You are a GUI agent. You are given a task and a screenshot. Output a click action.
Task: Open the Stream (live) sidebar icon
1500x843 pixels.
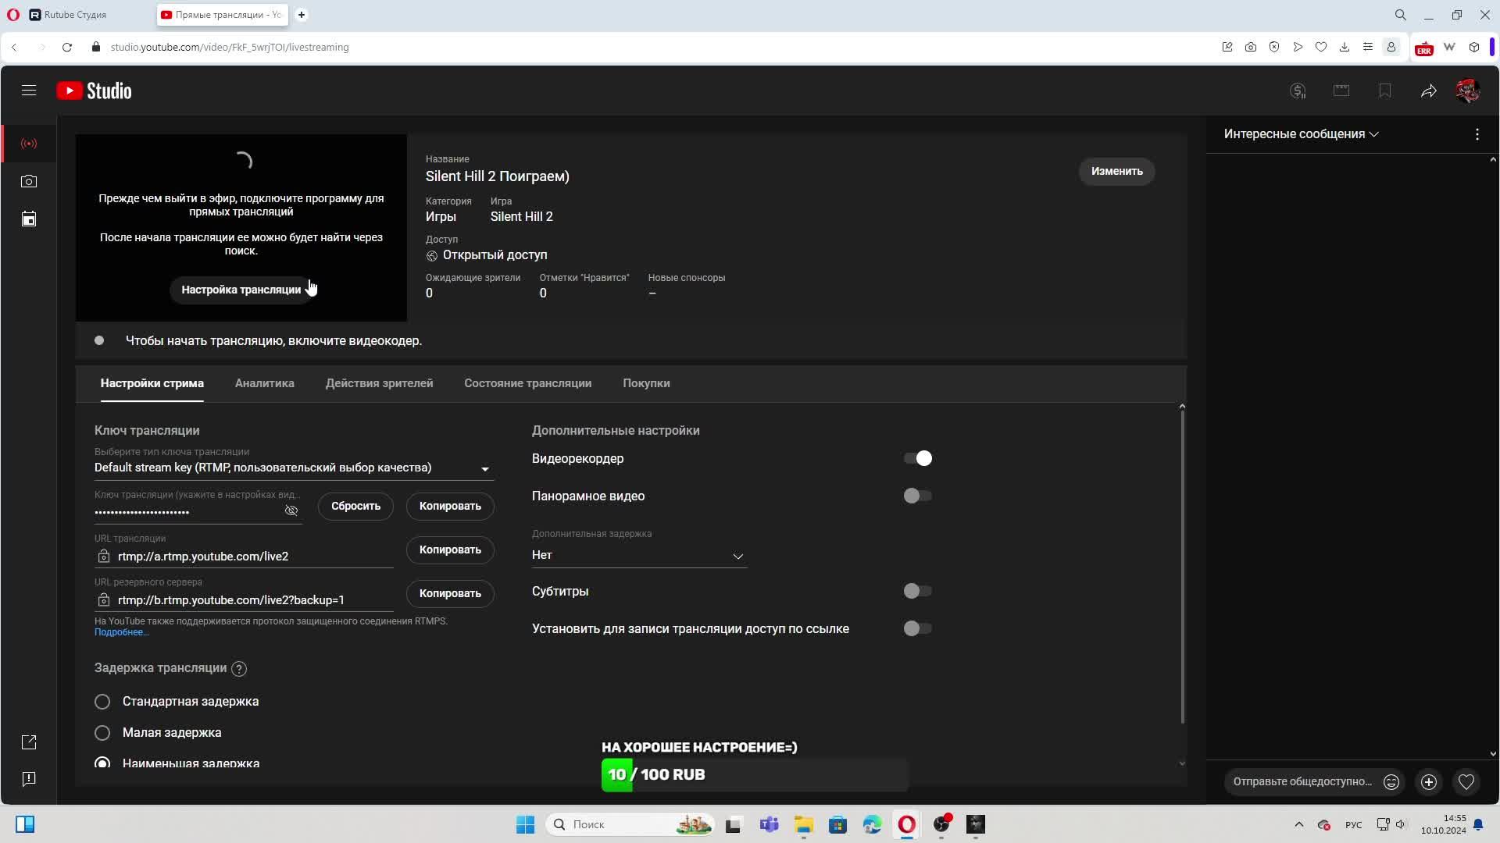point(29,144)
